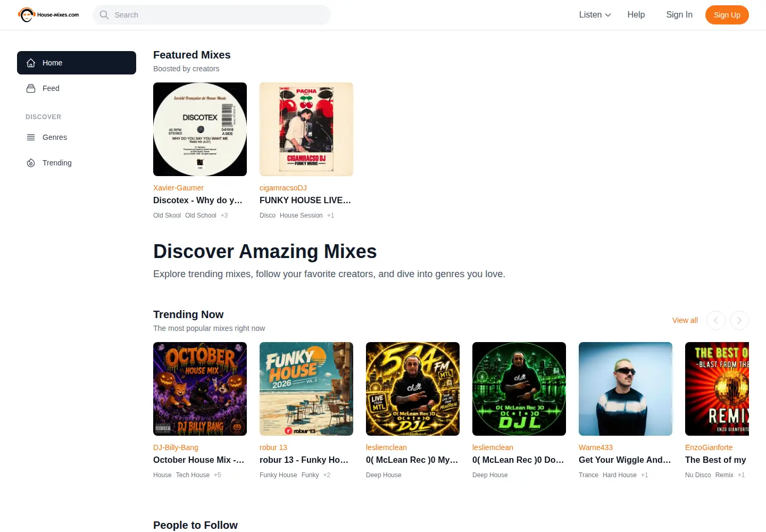The width and height of the screenshot is (766, 532).
Task: Open the Pacha Funky House cover thumbnail
Action: coord(306,129)
